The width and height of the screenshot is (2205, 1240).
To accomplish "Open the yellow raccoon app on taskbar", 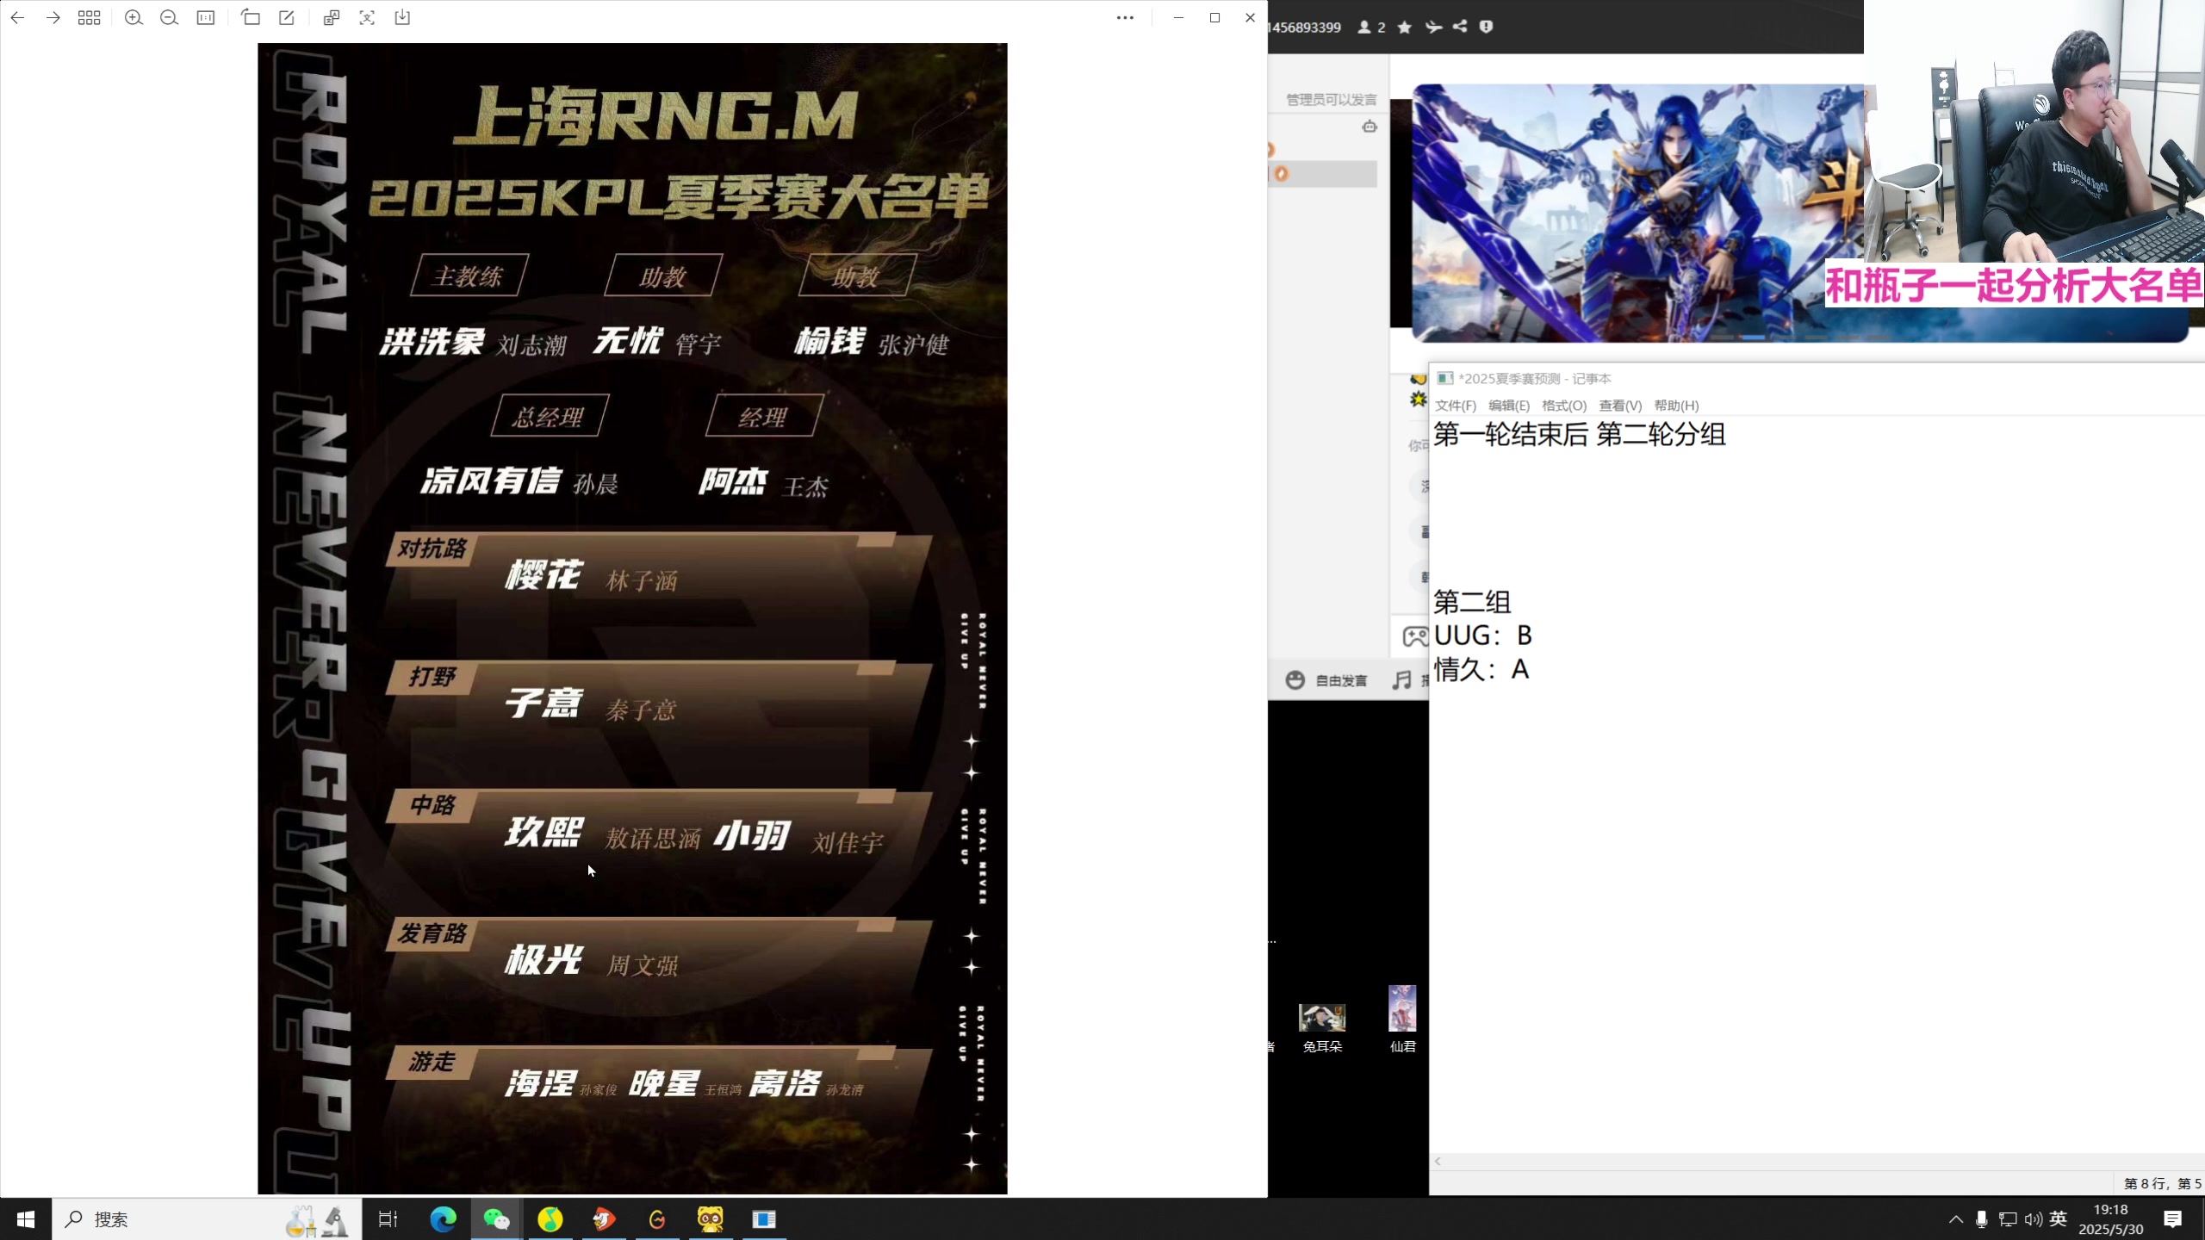I will point(711,1219).
